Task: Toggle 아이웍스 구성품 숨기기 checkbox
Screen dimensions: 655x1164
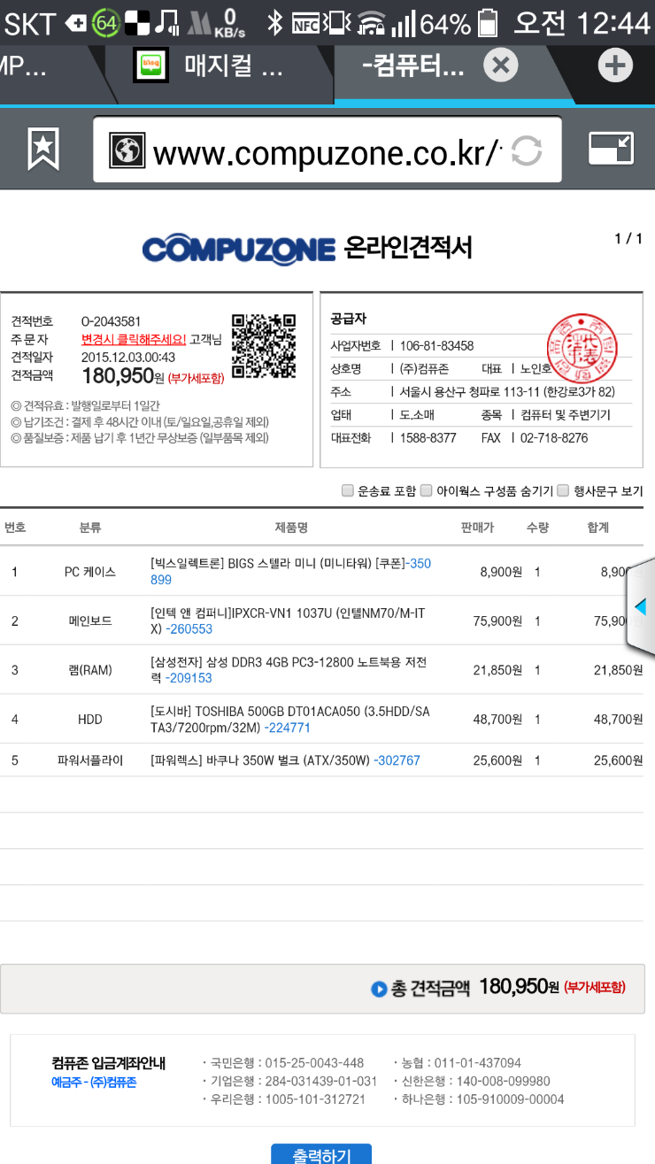Action: [x=426, y=490]
